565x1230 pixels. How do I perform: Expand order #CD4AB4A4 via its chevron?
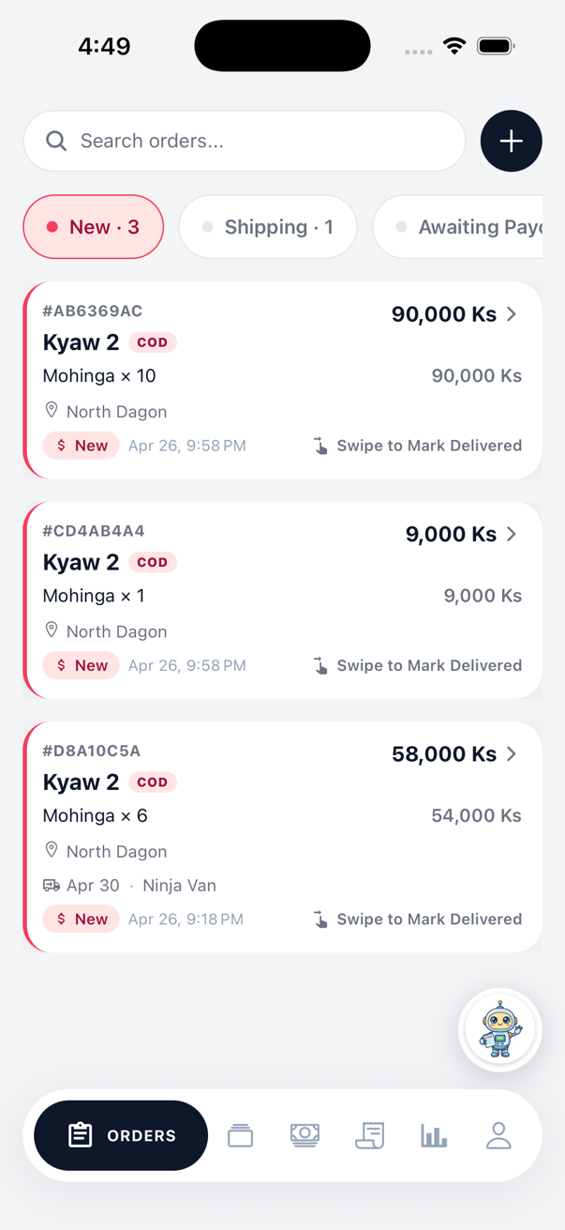pyautogui.click(x=512, y=534)
